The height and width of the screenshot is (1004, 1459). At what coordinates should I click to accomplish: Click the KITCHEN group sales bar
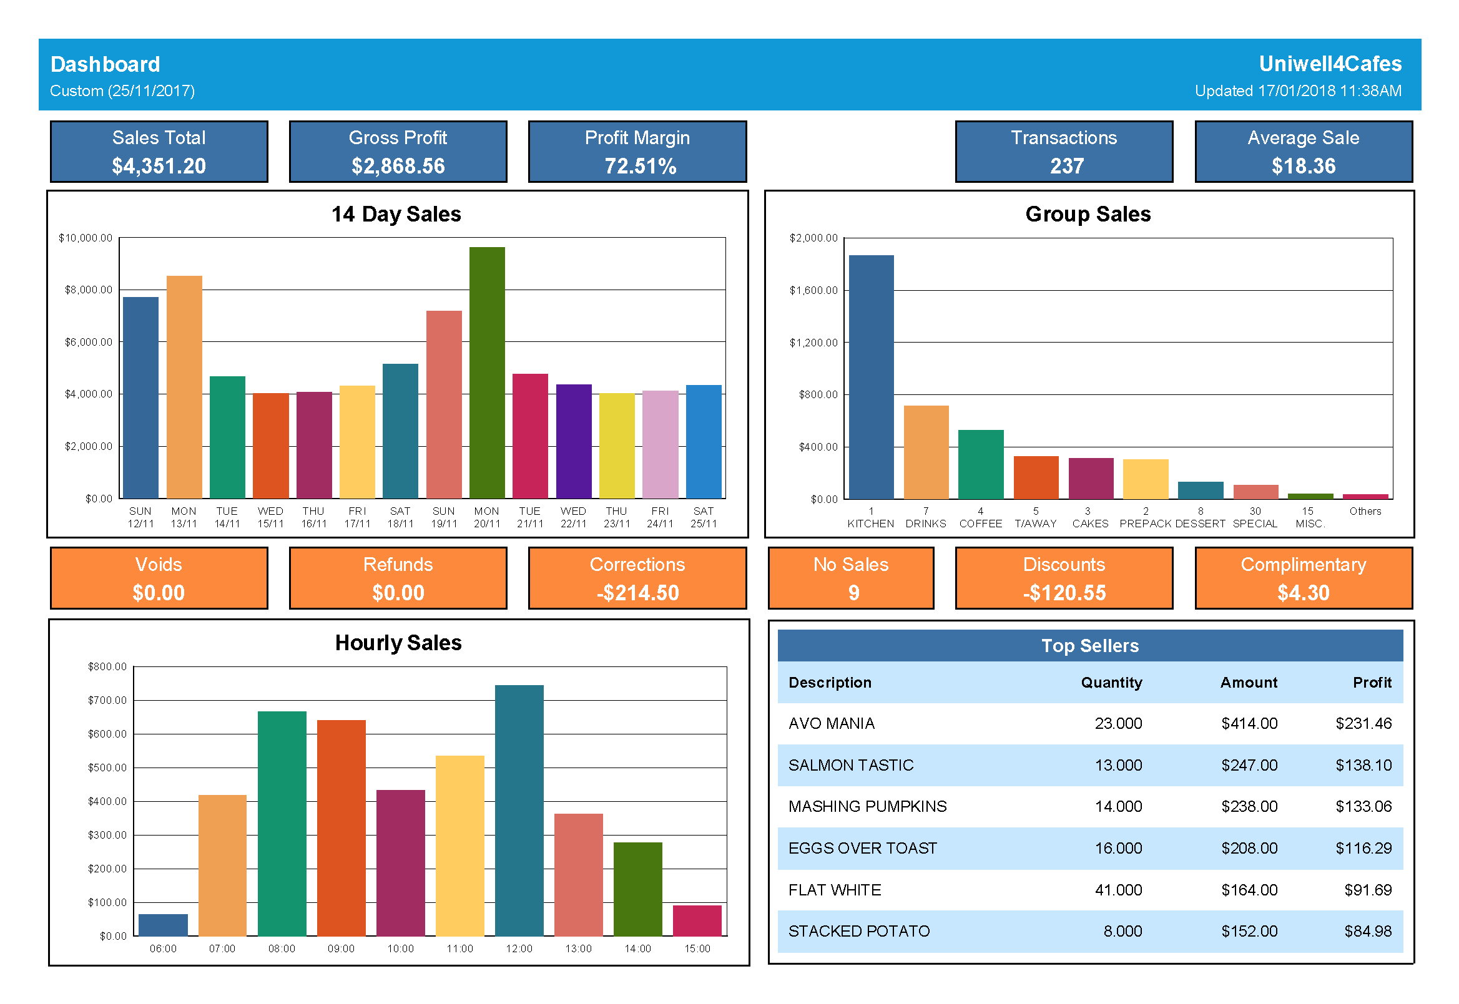pyautogui.click(x=871, y=378)
